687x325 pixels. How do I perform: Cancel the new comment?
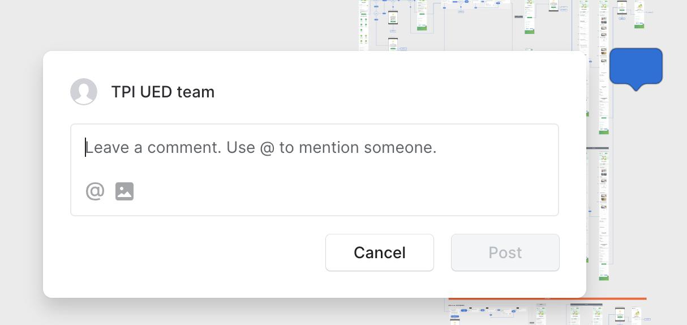pyautogui.click(x=380, y=253)
